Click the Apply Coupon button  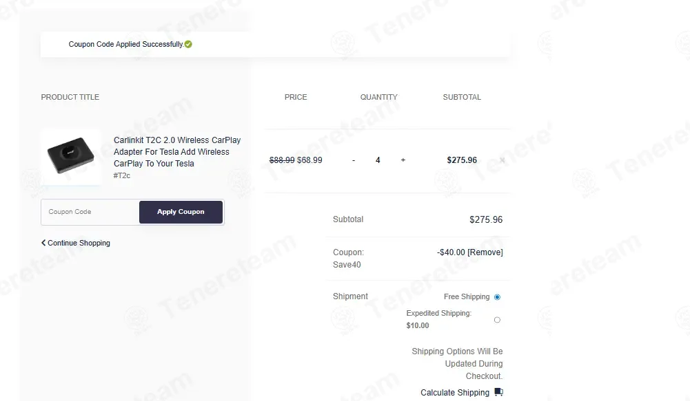click(181, 212)
